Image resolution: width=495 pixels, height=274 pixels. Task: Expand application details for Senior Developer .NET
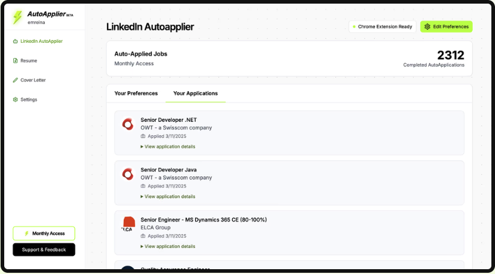tap(168, 147)
